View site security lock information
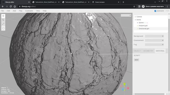170x95 pixels. click(x=20, y=6)
